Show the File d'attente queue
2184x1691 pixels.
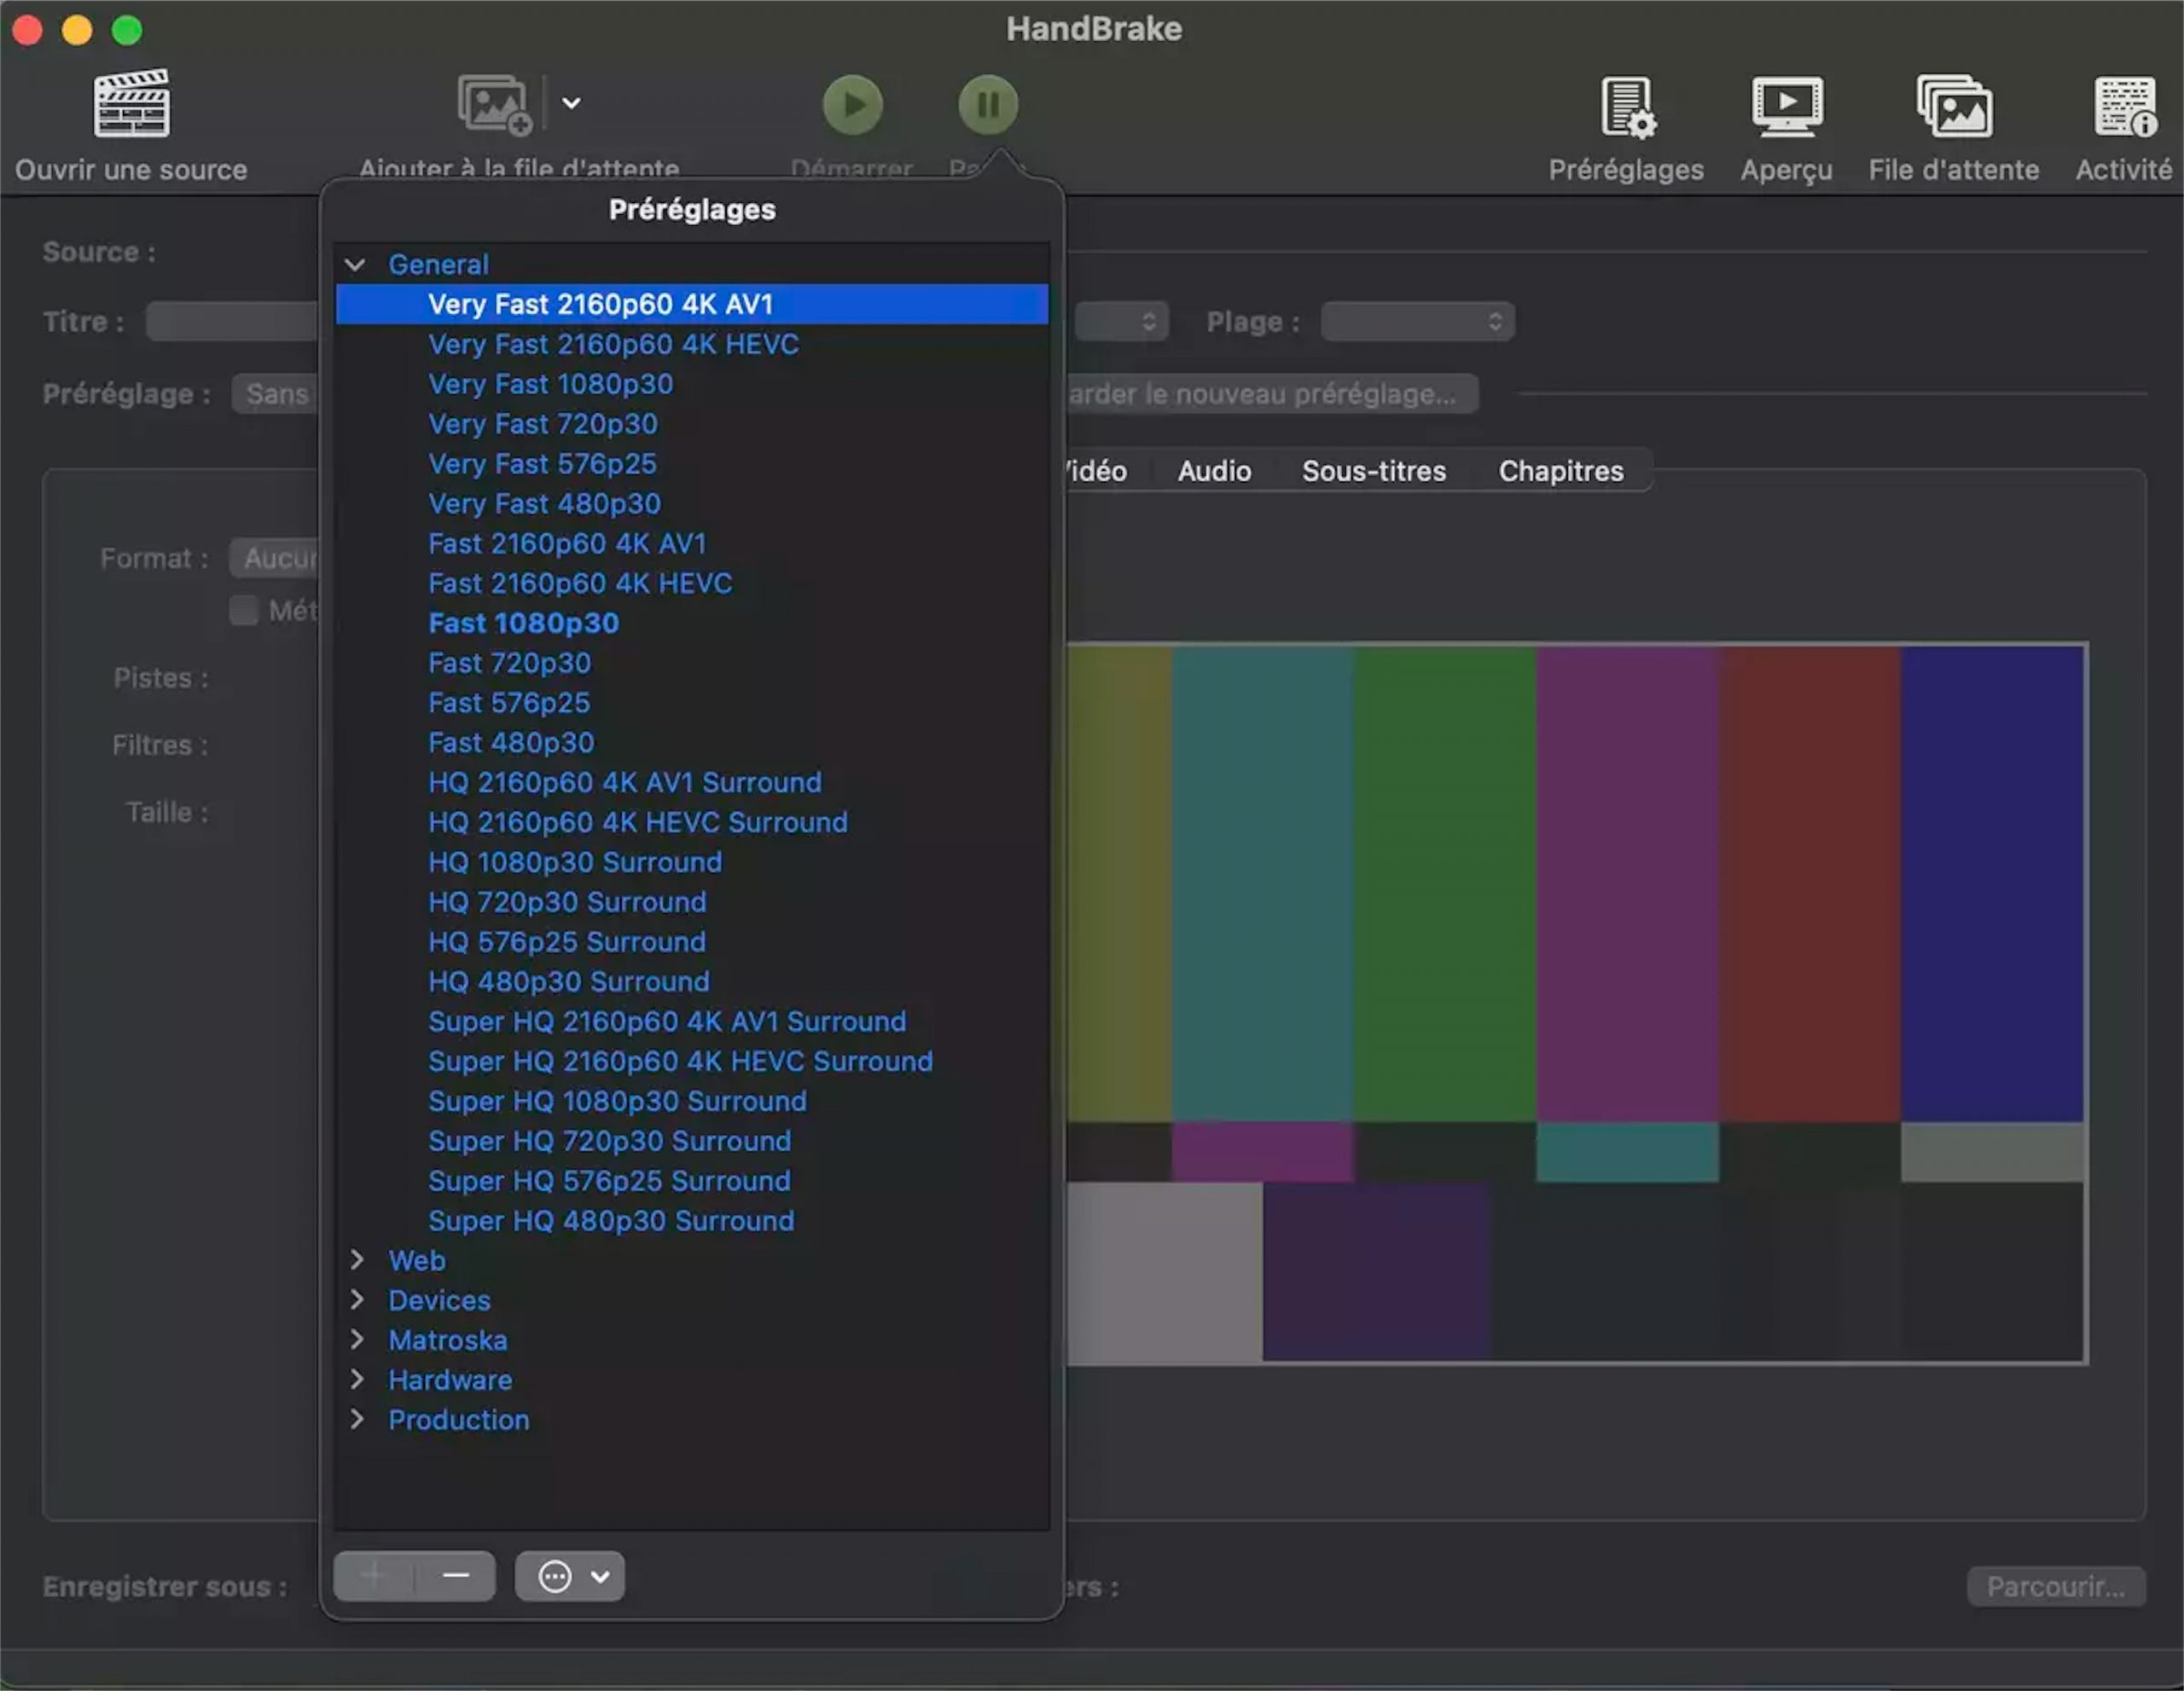tap(1953, 120)
